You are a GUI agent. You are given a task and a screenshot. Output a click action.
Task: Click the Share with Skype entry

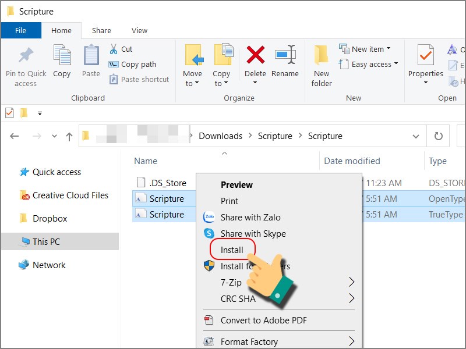point(253,234)
